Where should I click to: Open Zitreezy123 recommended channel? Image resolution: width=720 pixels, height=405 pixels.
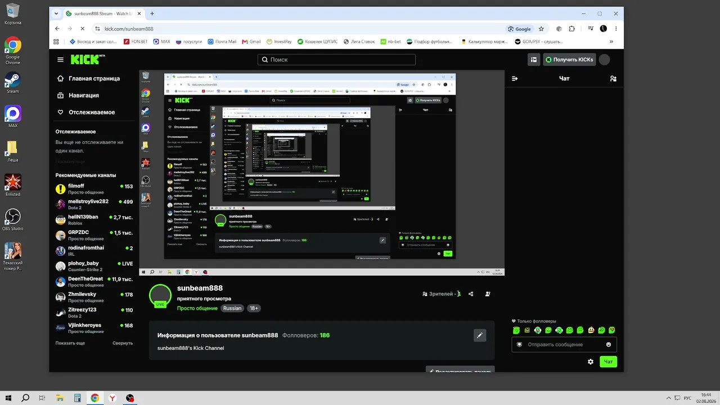click(x=94, y=312)
